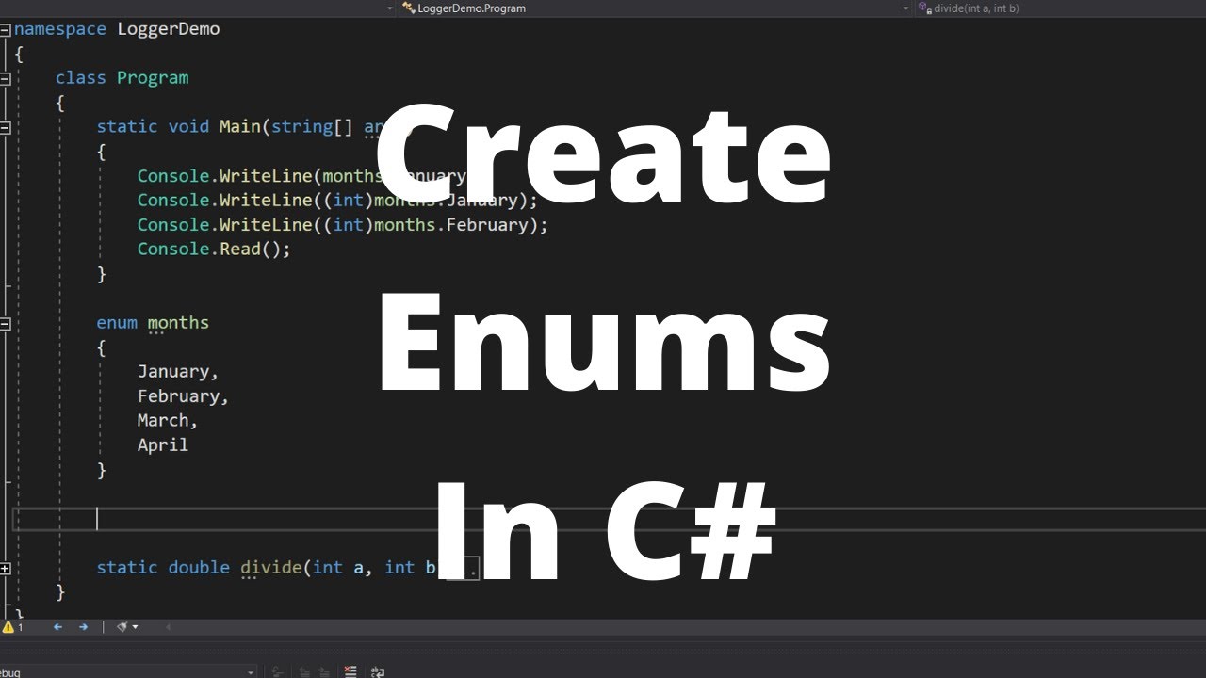Navigate to the previous issue with the left arrow

tap(57, 626)
